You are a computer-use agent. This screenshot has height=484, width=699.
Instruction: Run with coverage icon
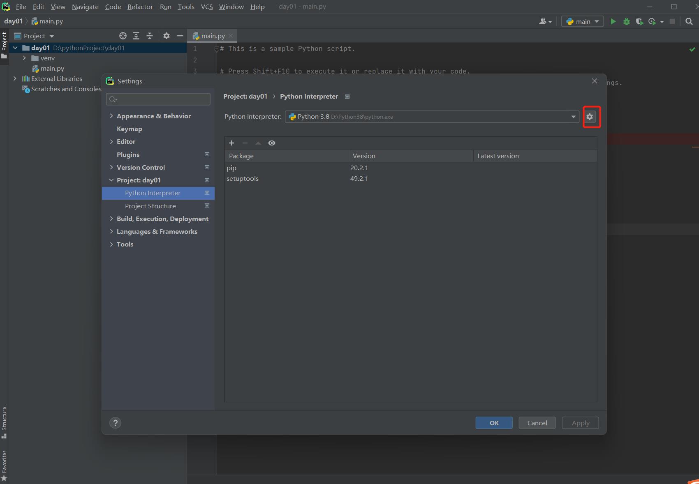[639, 21]
